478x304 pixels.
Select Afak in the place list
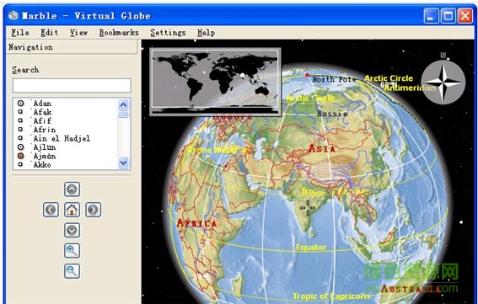[42, 112]
